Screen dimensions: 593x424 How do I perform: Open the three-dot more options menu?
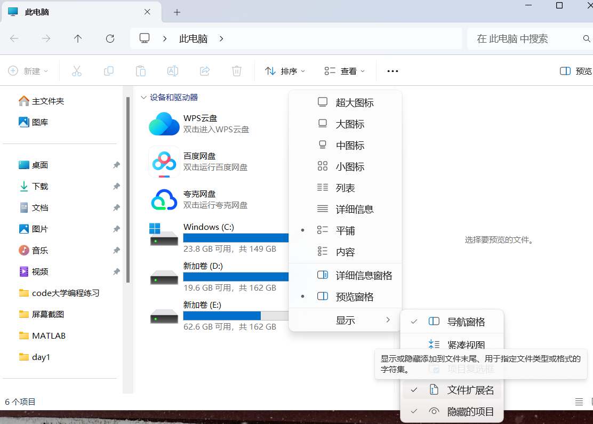pyautogui.click(x=392, y=71)
